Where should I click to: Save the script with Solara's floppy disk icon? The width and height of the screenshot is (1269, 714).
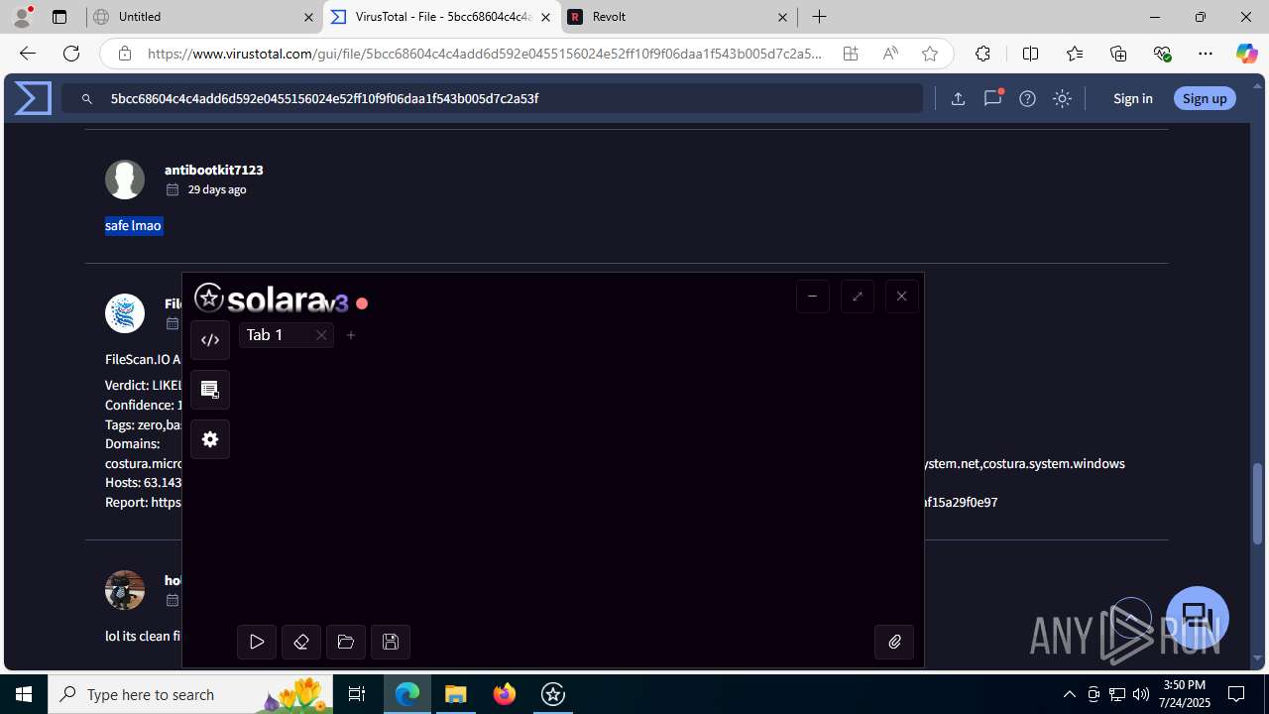click(391, 643)
